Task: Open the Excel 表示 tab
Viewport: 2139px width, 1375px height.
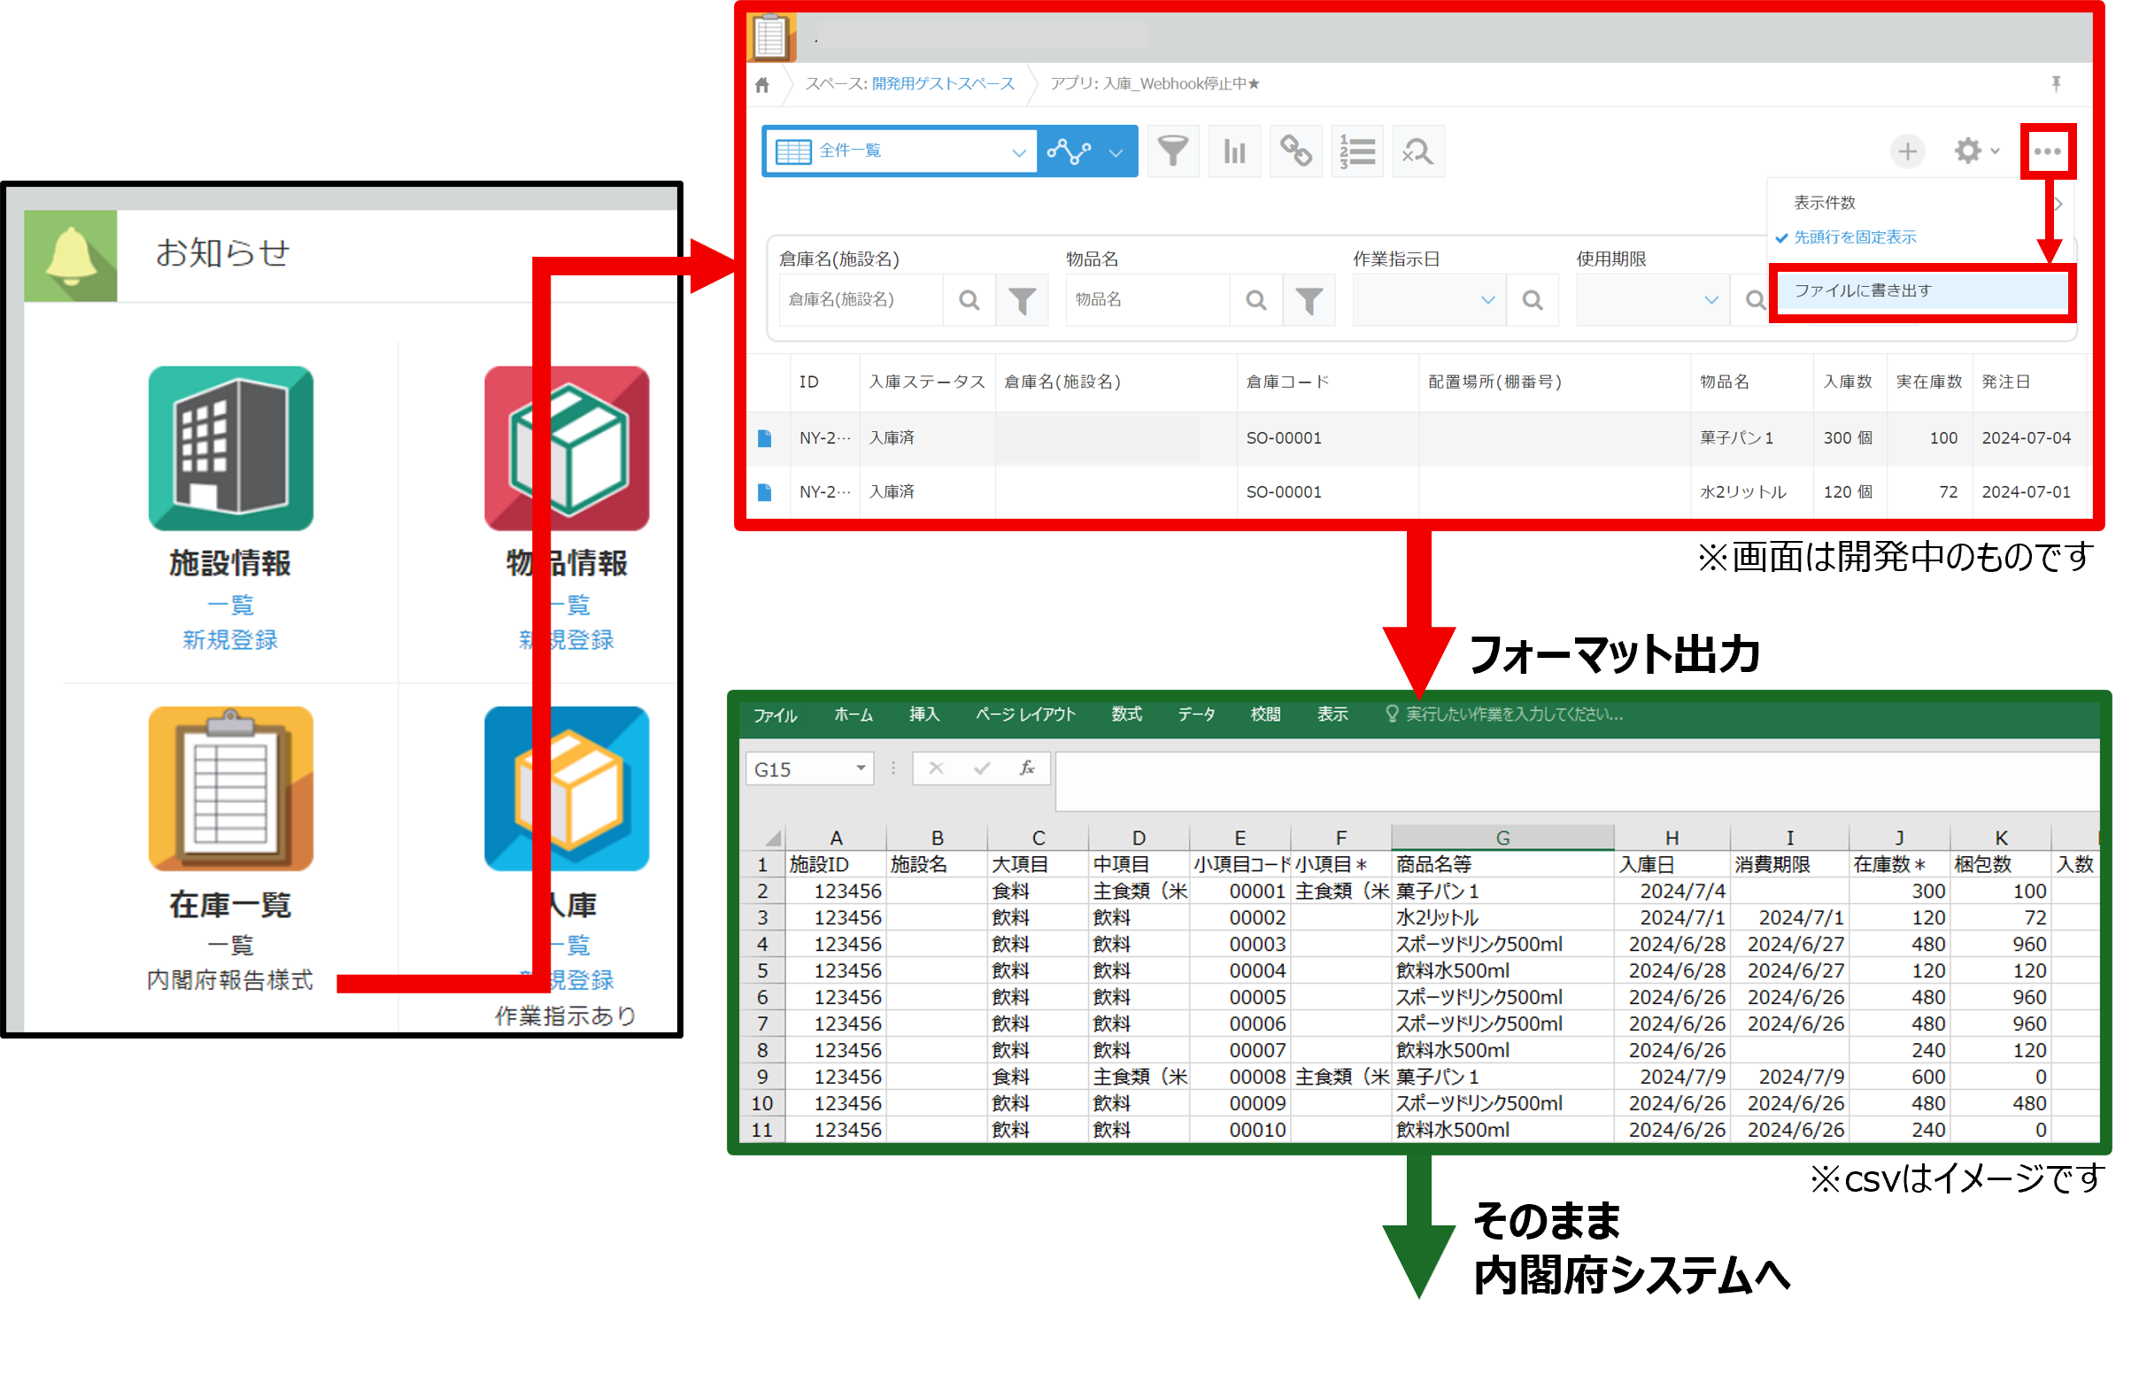Action: coord(1331,715)
